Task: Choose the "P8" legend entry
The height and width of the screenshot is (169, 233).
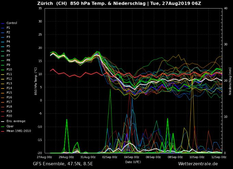Action: (8, 60)
